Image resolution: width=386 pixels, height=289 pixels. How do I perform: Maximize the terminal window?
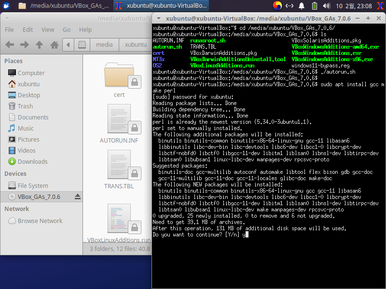point(368,18)
